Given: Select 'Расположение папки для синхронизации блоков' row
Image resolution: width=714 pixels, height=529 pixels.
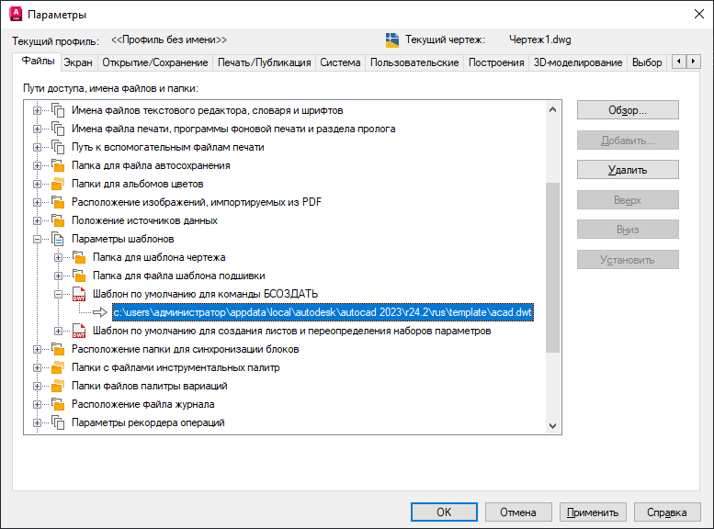Looking at the screenshot, I should 185,349.
